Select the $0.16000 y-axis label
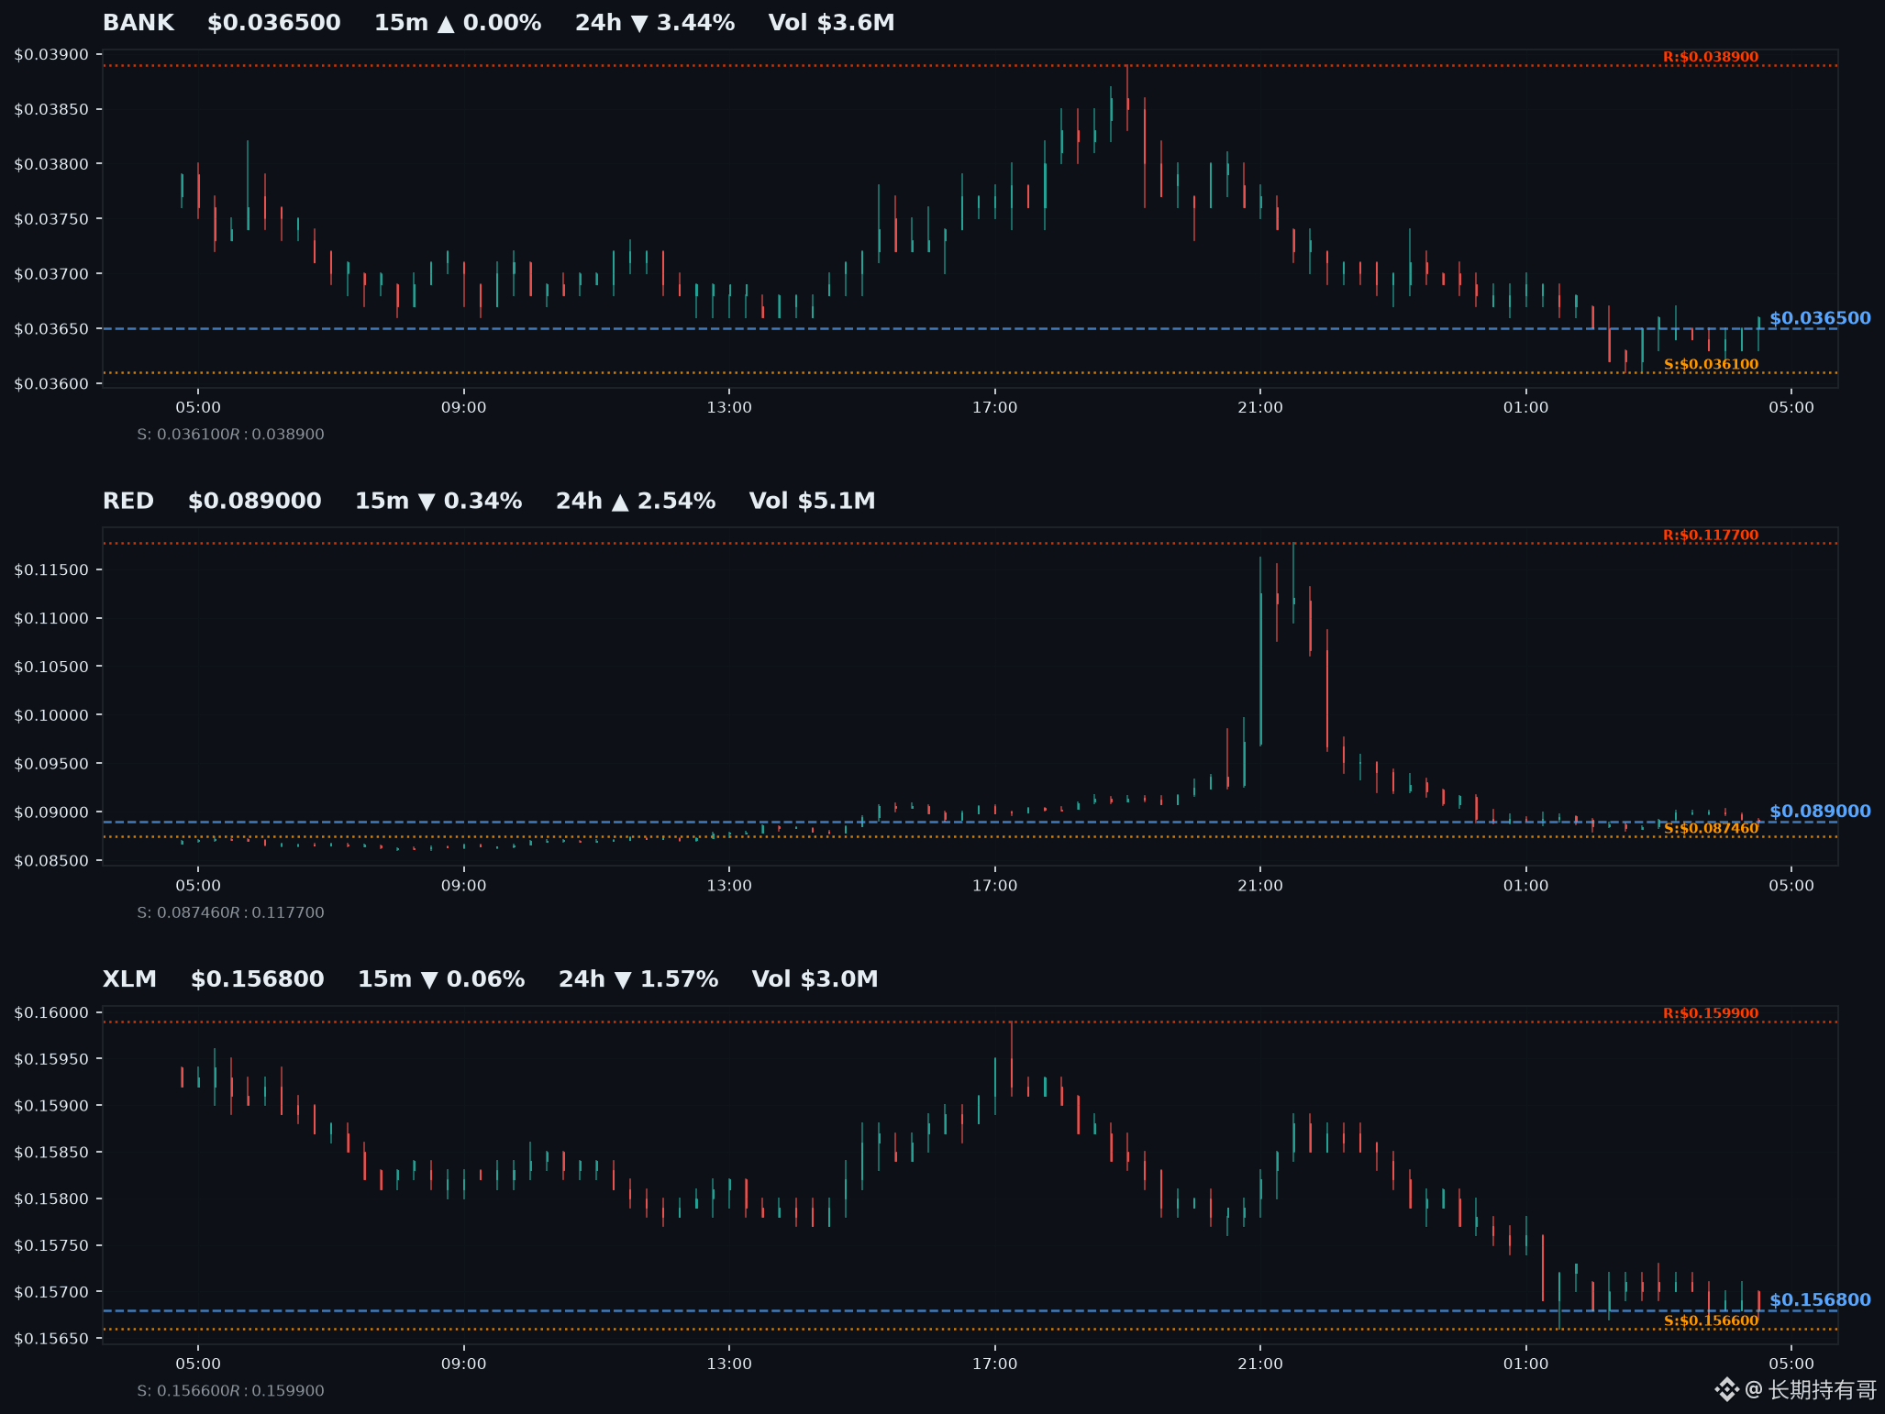The height and width of the screenshot is (1414, 1885). pos(51,1012)
